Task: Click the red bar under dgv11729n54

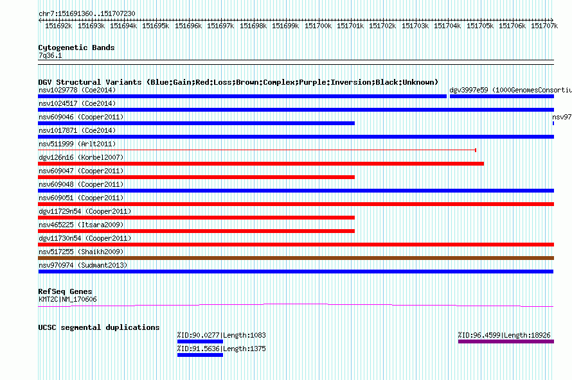Action: click(x=196, y=218)
